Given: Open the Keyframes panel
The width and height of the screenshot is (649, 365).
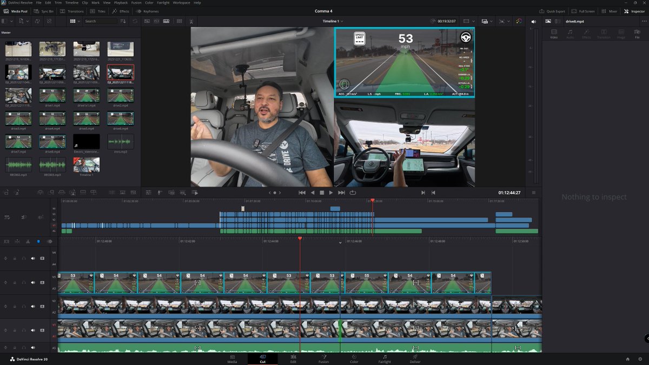Looking at the screenshot, I should tap(147, 11).
